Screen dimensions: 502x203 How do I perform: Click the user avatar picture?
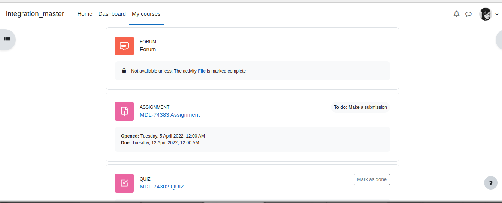[x=486, y=14]
